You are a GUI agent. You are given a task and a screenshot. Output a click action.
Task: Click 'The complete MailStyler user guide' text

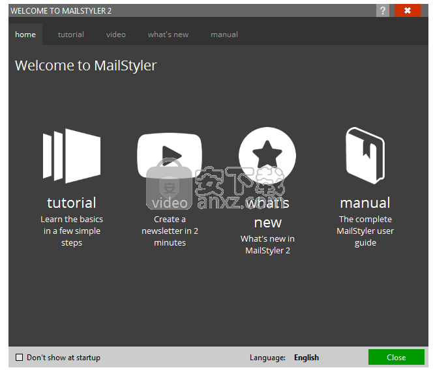(x=365, y=231)
